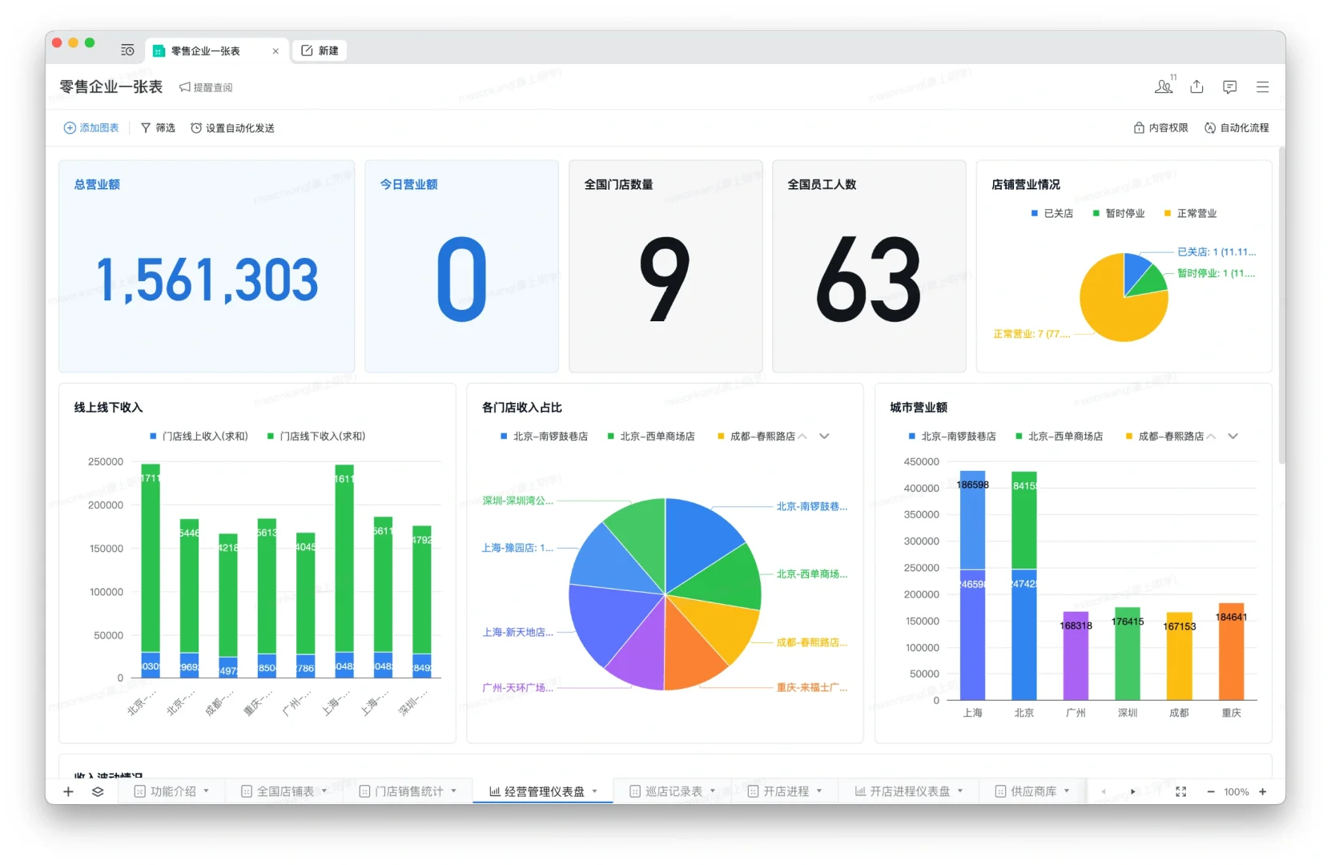This screenshot has width=1331, height=865.
Task: Click the share/export icon in header
Action: pyautogui.click(x=1196, y=86)
